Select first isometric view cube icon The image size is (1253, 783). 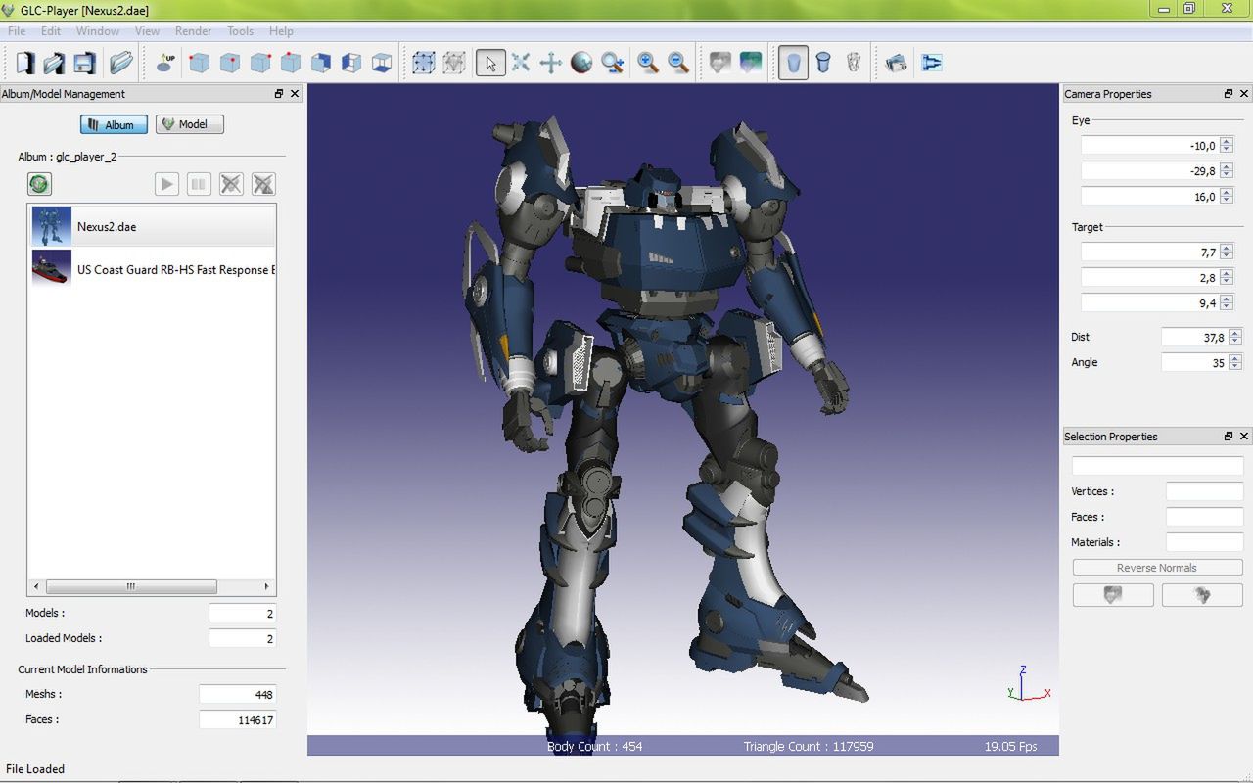199,63
